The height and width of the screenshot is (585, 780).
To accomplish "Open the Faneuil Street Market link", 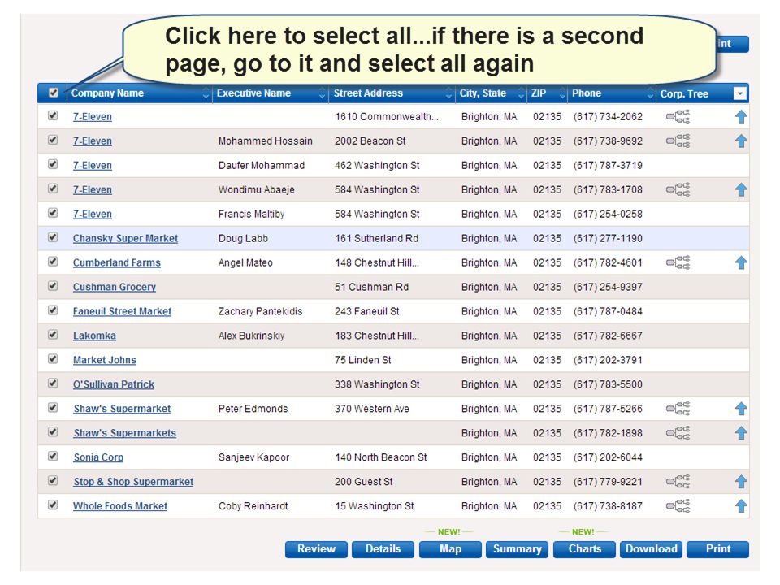I will point(123,311).
